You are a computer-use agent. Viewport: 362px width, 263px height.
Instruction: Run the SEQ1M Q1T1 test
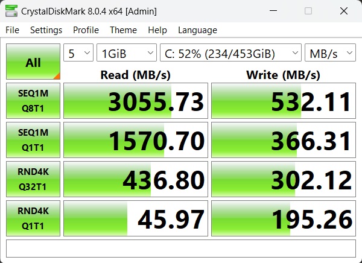(33, 140)
